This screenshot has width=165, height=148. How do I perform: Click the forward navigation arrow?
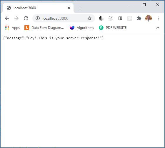(x=16, y=18)
